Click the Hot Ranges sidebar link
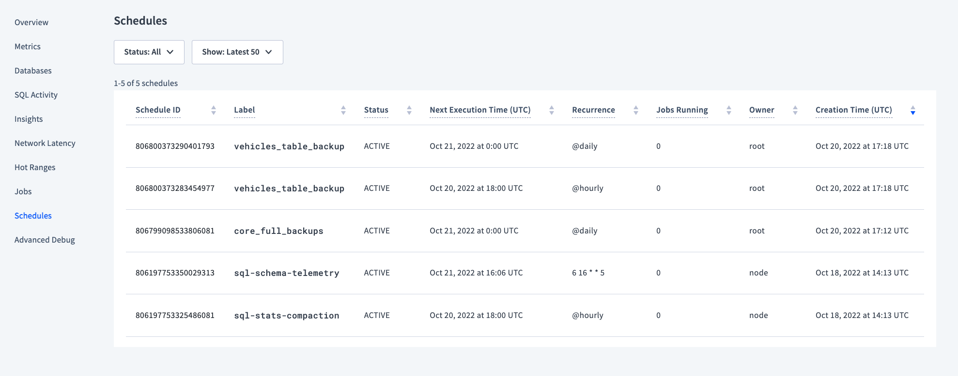The width and height of the screenshot is (958, 376). 35,167
